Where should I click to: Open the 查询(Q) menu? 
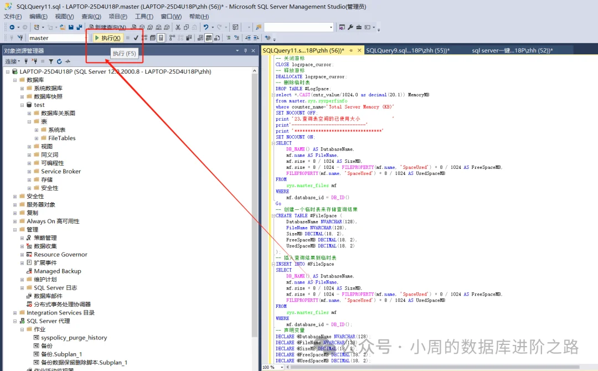tap(91, 17)
